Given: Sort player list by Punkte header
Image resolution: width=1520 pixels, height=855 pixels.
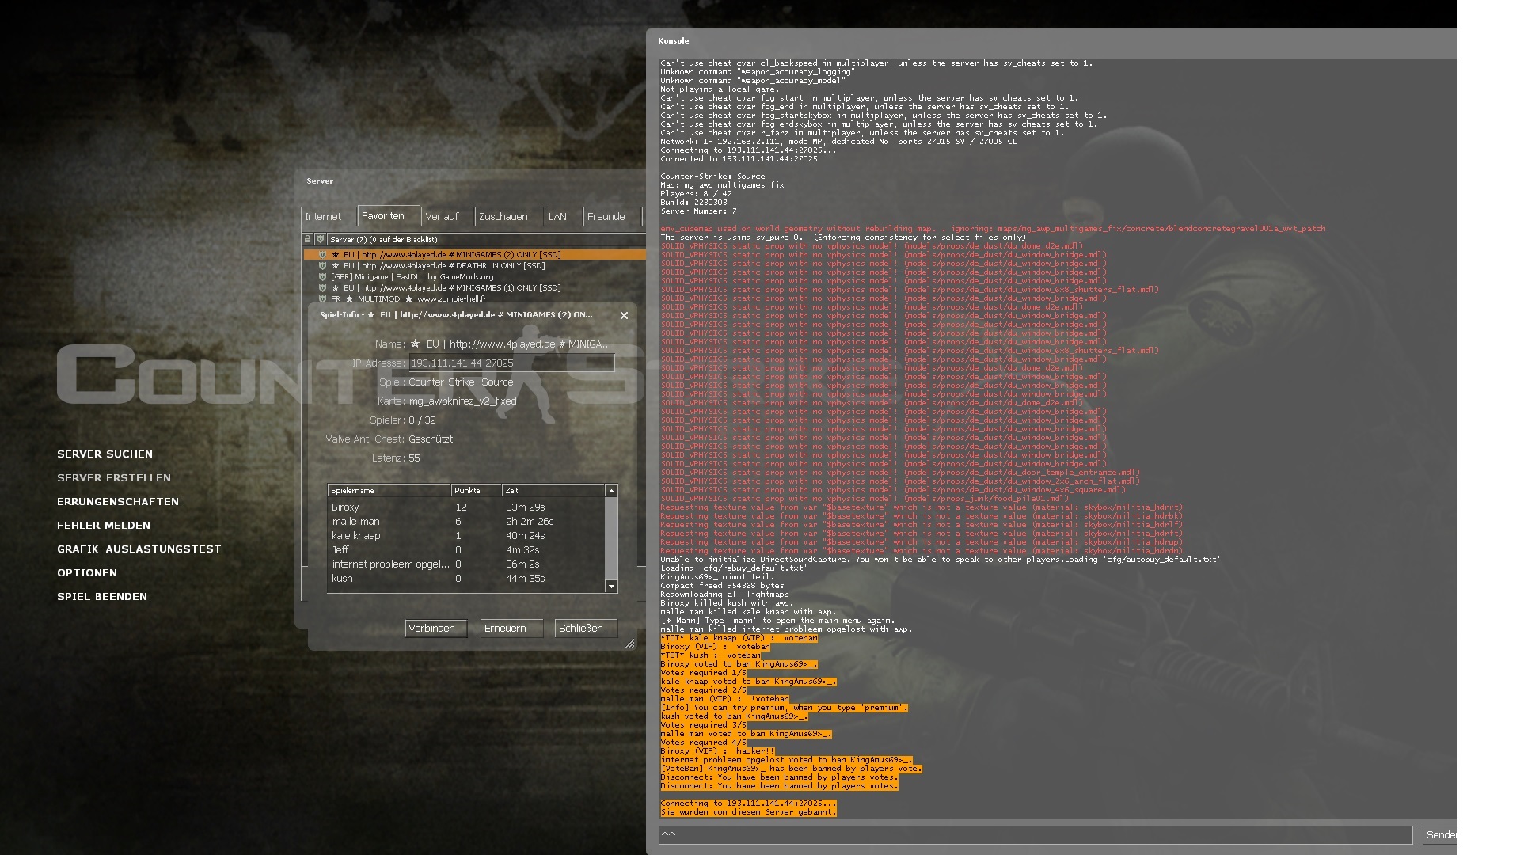Looking at the screenshot, I should pos(476,491).
